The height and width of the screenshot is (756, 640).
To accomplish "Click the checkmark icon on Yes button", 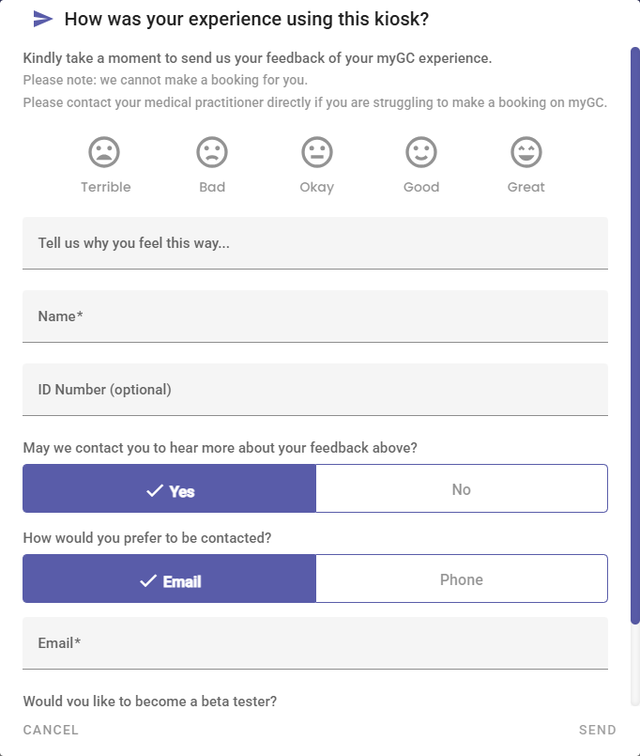I will (x=155, y=491).
